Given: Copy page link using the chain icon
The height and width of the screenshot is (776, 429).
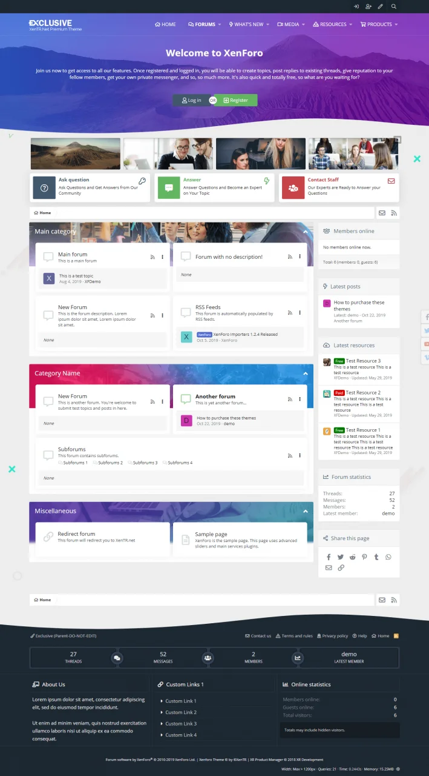Looking at the screenshot, I should 341,568.
